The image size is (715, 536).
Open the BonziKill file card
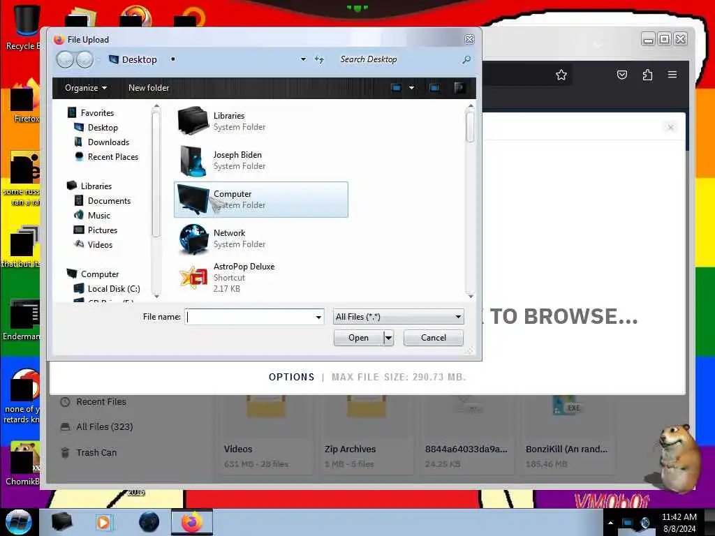(568, 435)
